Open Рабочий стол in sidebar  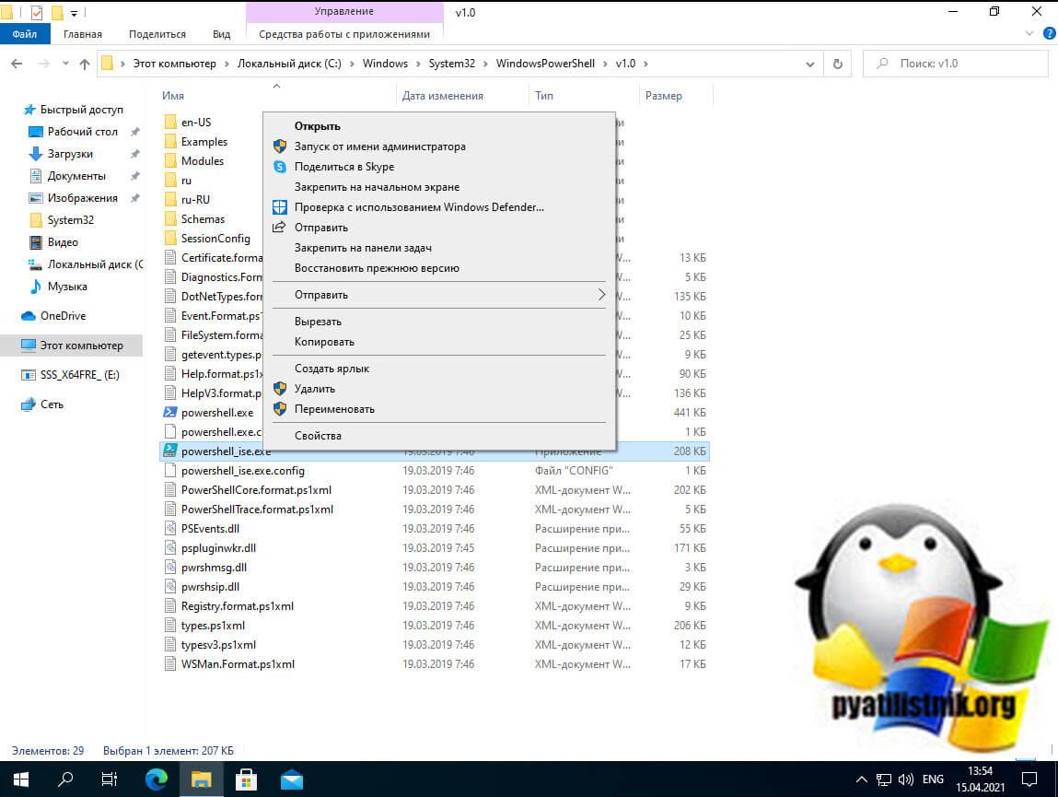pyautogui.click(x=82, y=132)
